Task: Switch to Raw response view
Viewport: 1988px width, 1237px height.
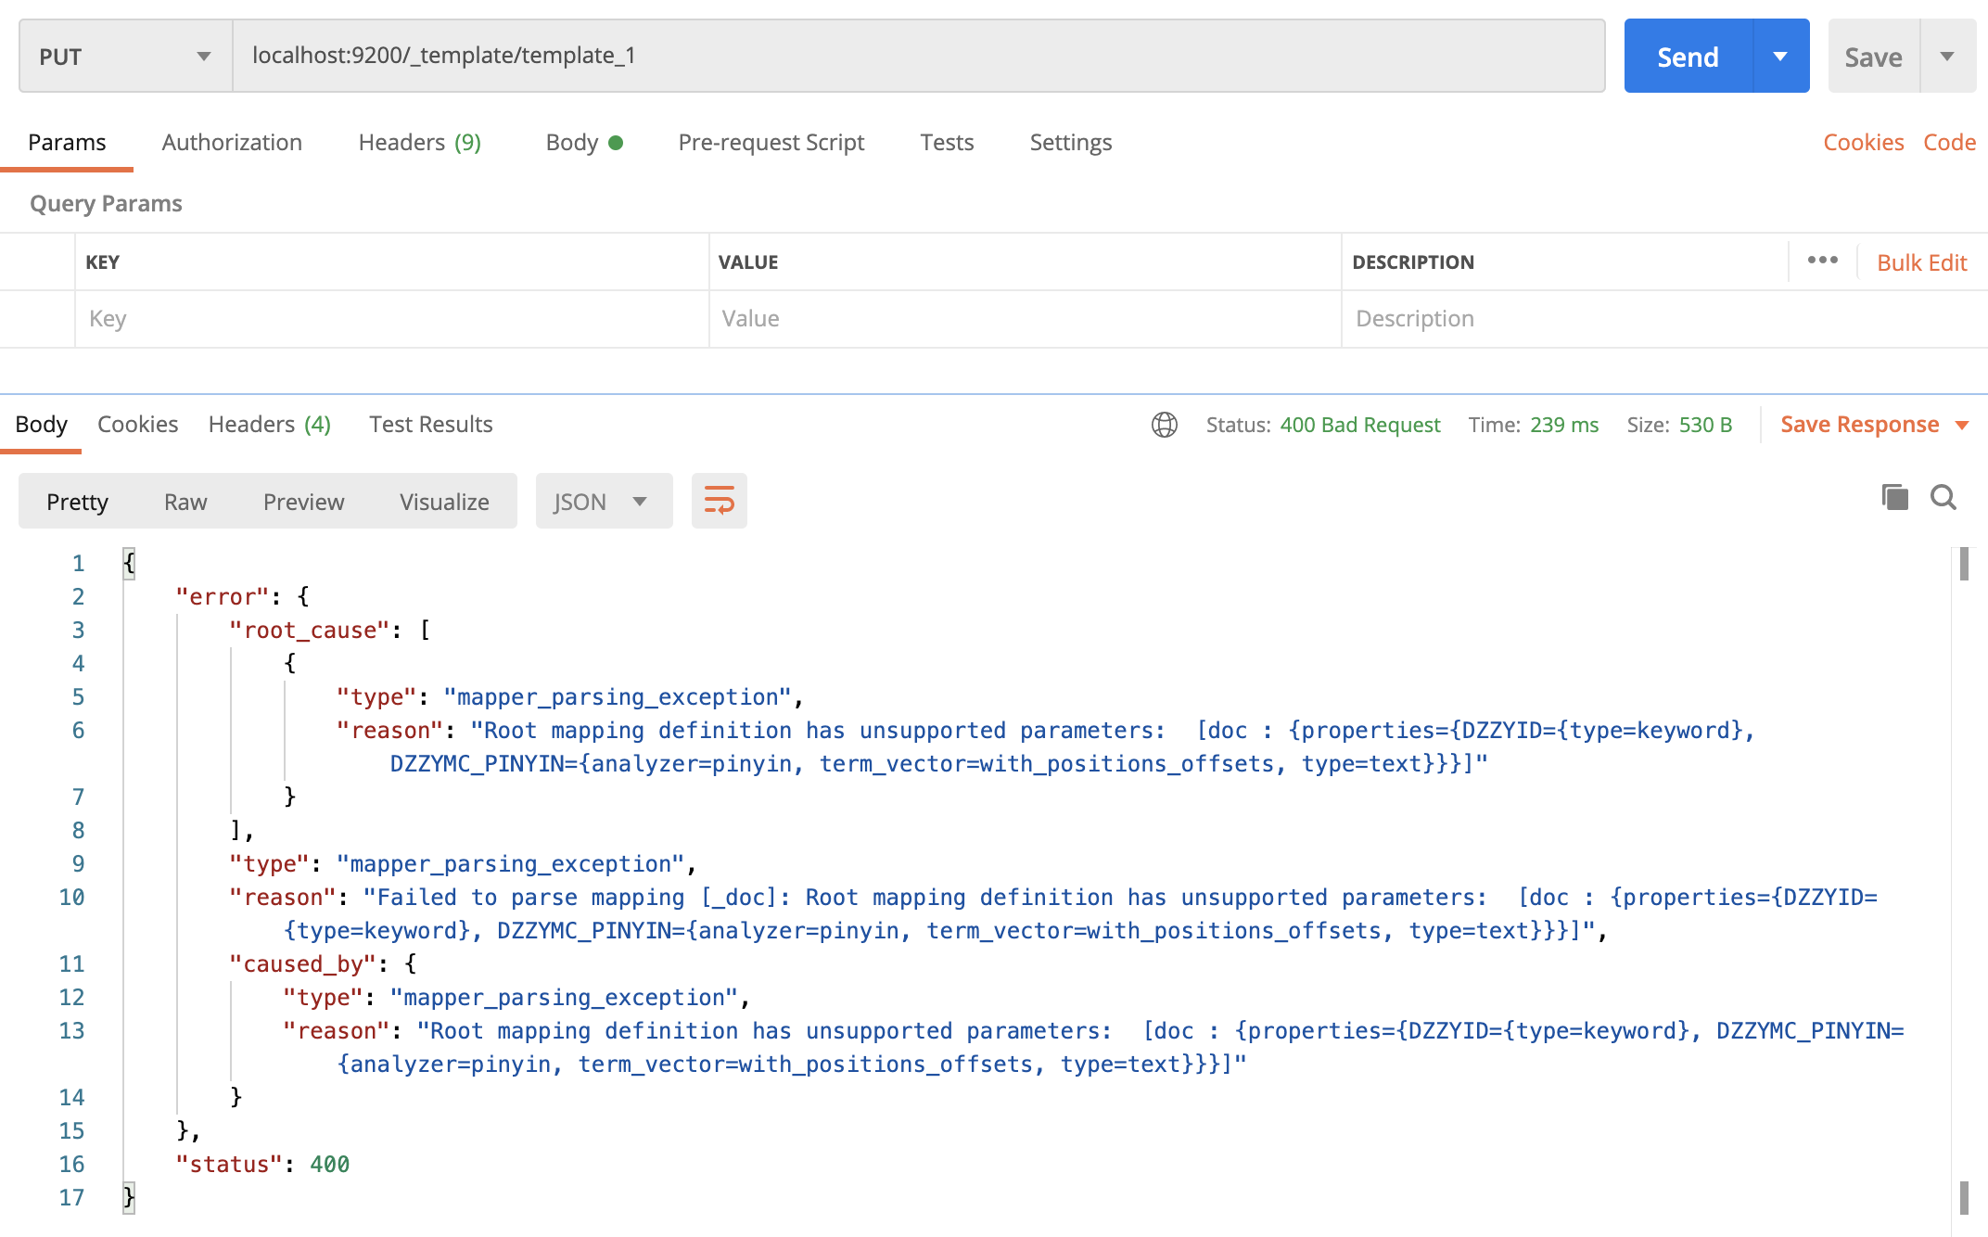Action: (x=185, y=502)
